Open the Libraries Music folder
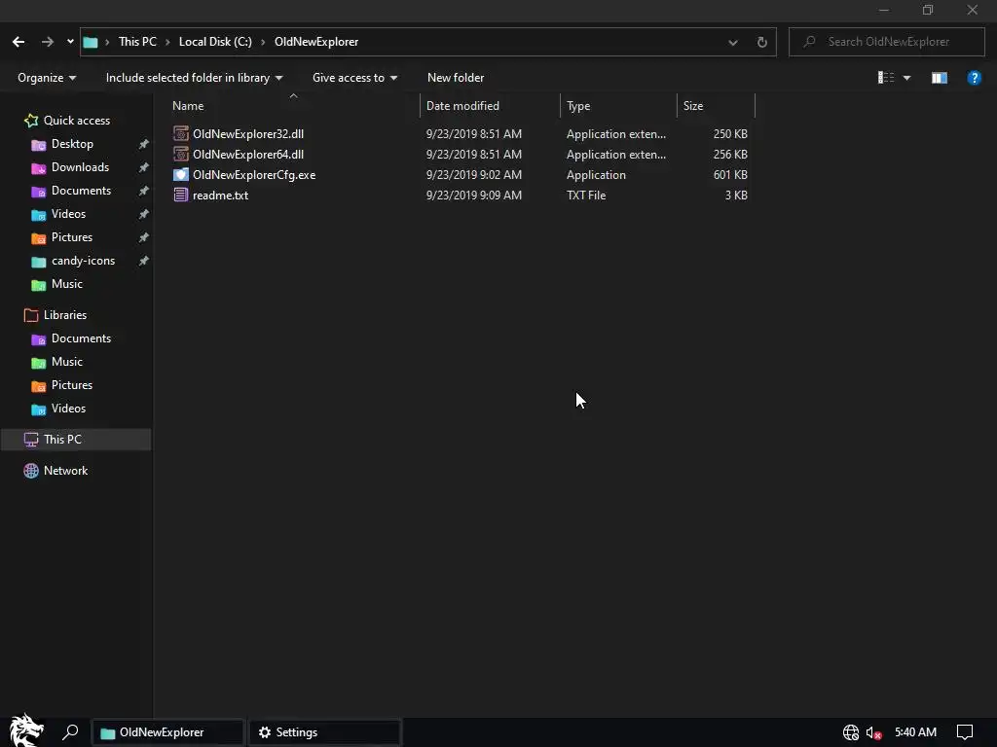Viewport: 997px width, 747px height. click(x=67, y=362)
